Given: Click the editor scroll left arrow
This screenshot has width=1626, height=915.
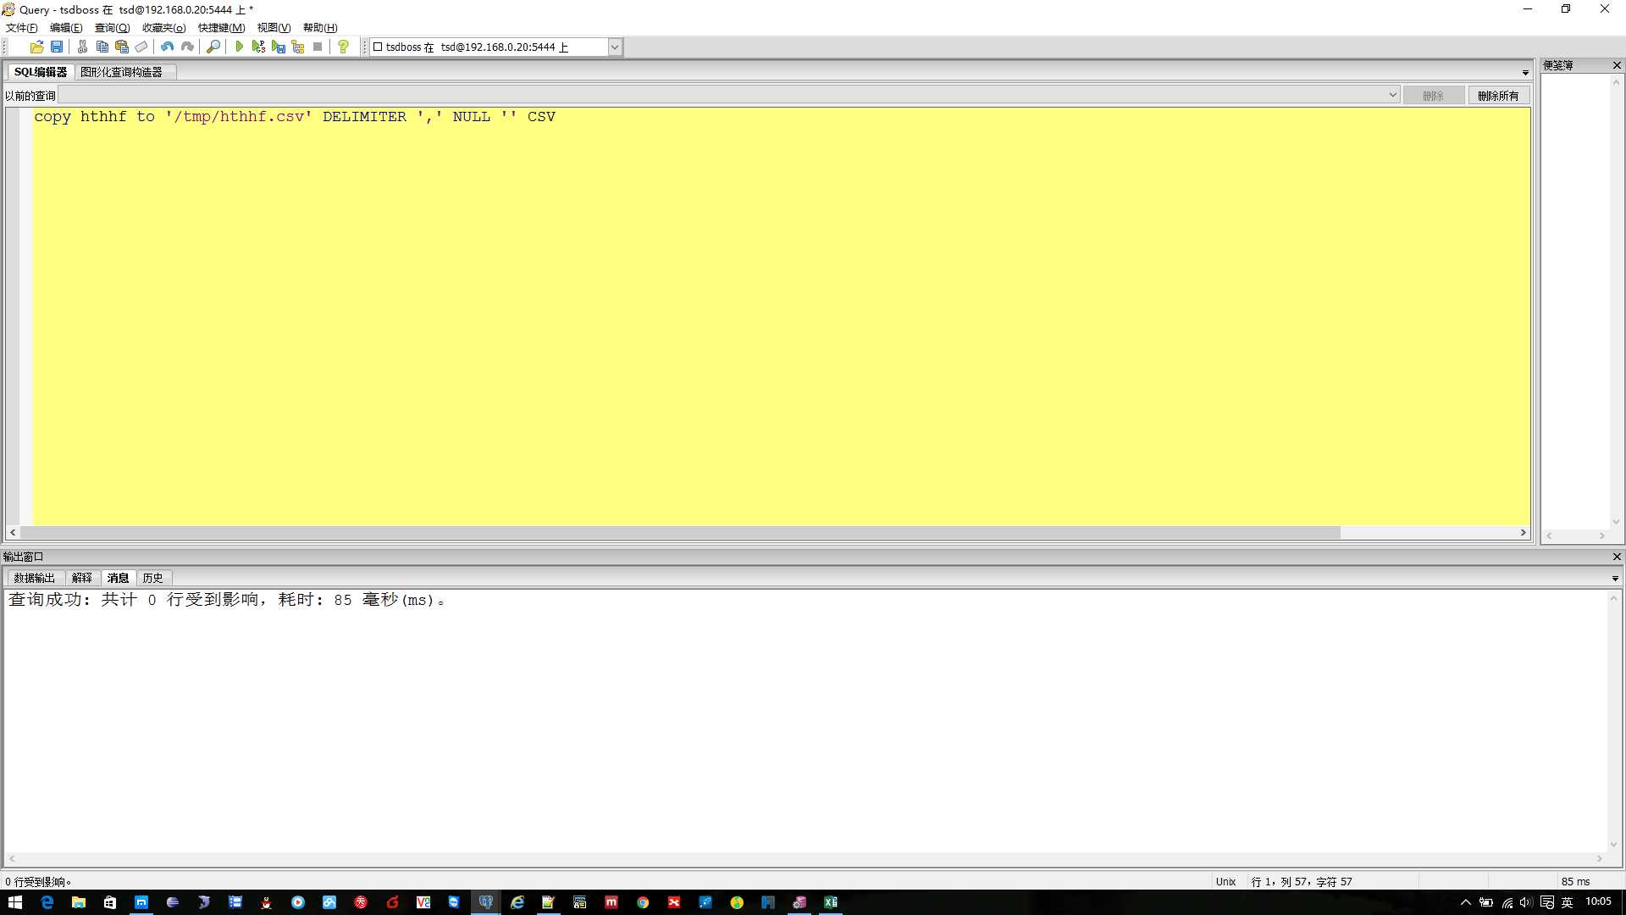Looking at the screenshot, I should tap(13, 532).
